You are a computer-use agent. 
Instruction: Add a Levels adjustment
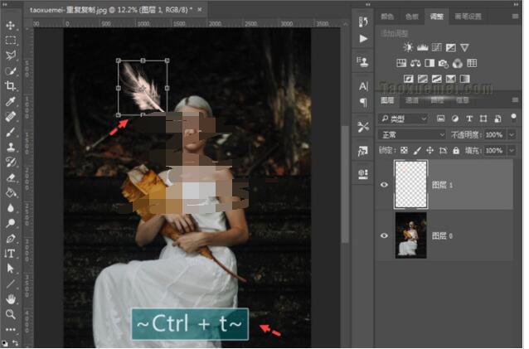(422, 47)
